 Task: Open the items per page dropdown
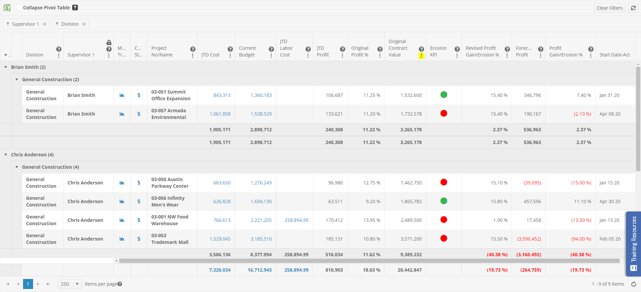(70, 284)
